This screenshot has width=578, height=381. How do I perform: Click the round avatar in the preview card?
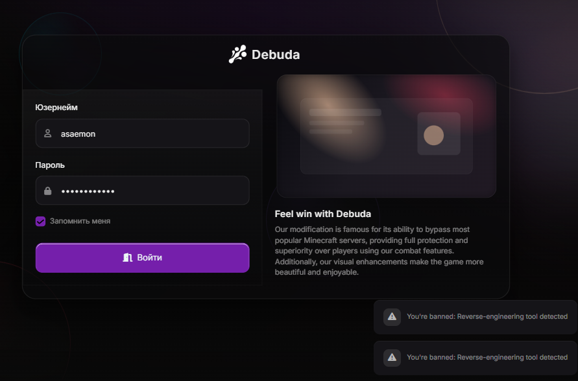pos(433,135)
